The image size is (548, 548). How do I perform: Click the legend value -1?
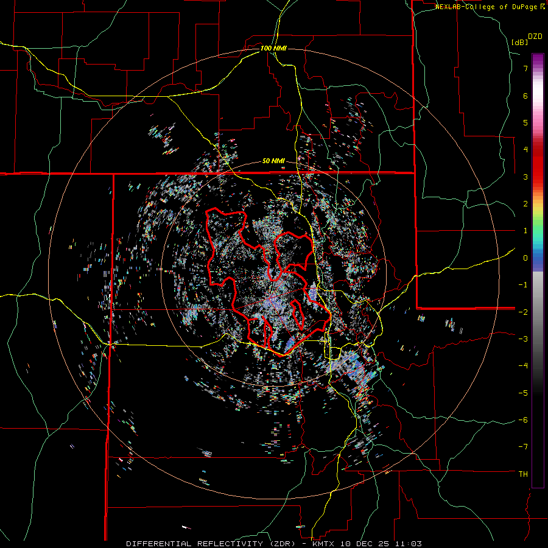click(523, 285)
